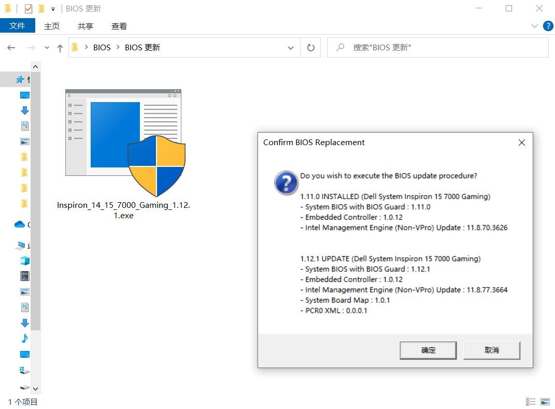The image size is (555, 409).
Task: Open the address bar dropdown arrow
Action: click(x=291, y=47)
